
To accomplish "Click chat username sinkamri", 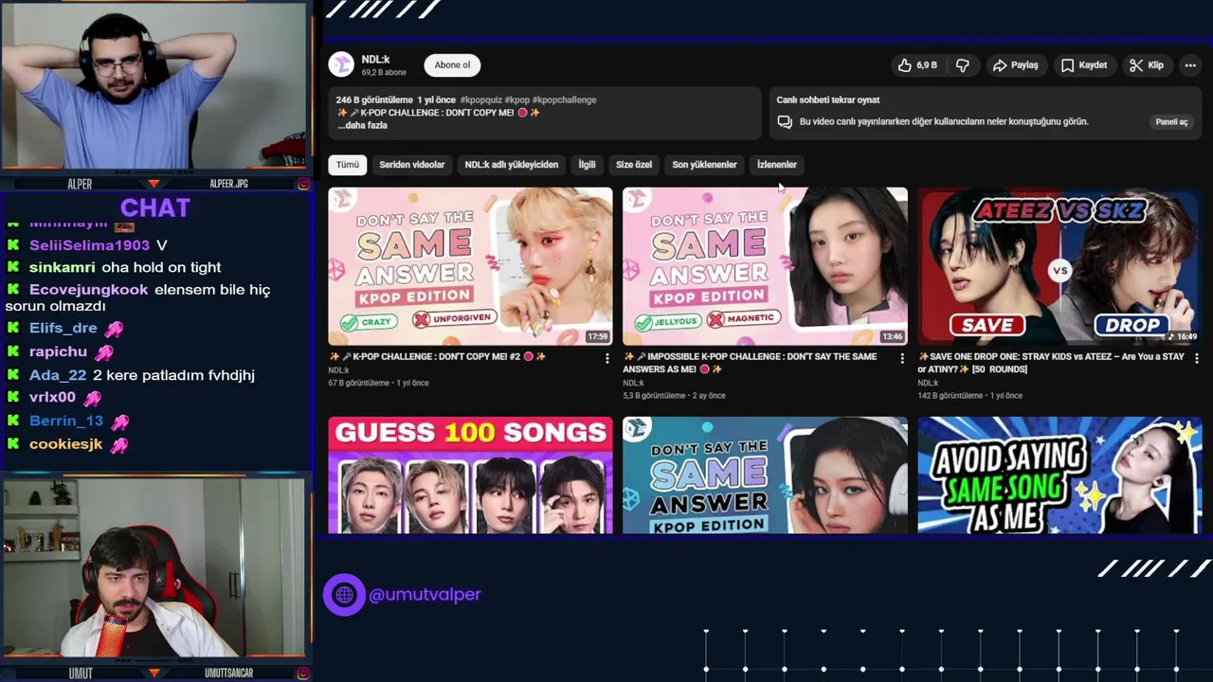I will point(62,268).
